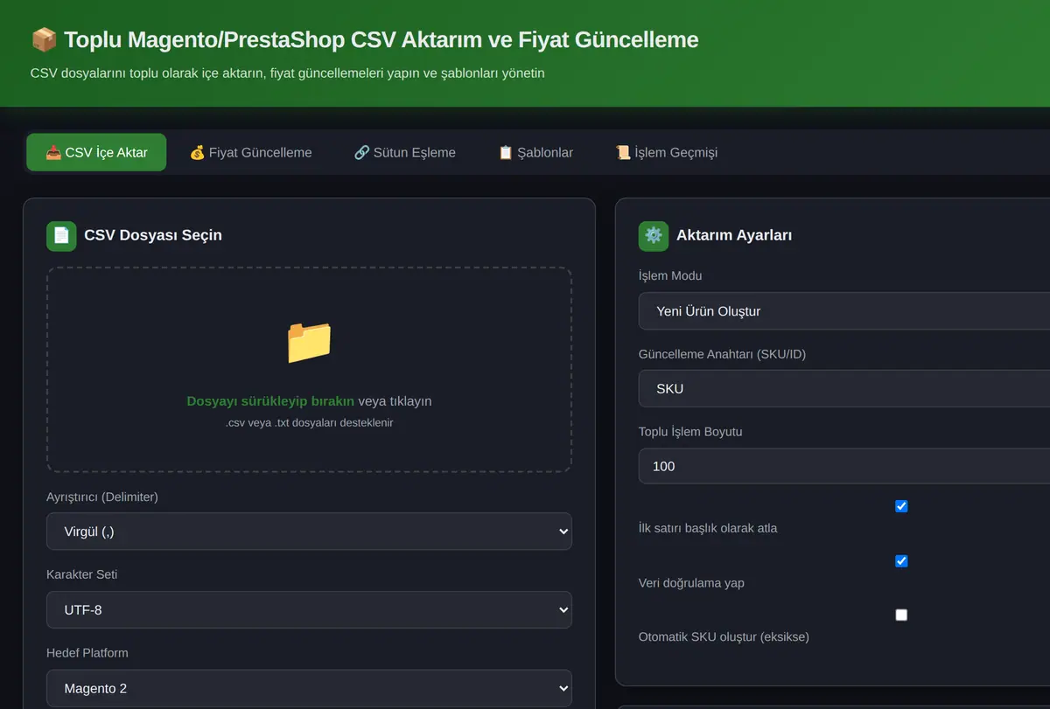Toggle 'İlk satırı başlık olarak atla' checkbox
1050x709 pixels.
[901, 506]
